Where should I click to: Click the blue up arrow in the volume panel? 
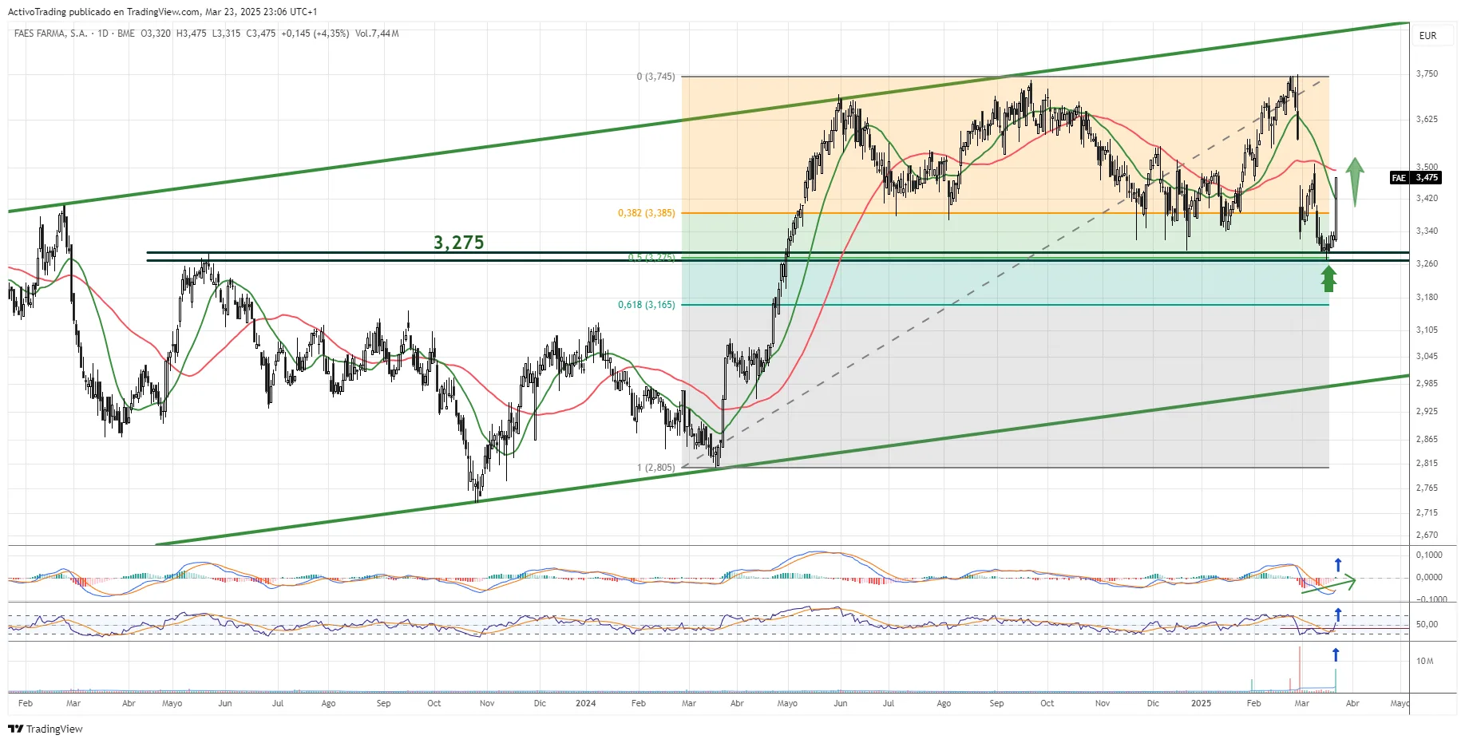[1336, 654]
